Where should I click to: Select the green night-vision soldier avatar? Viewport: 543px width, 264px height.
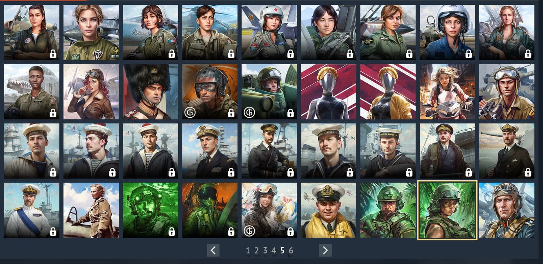click(150, 210)
